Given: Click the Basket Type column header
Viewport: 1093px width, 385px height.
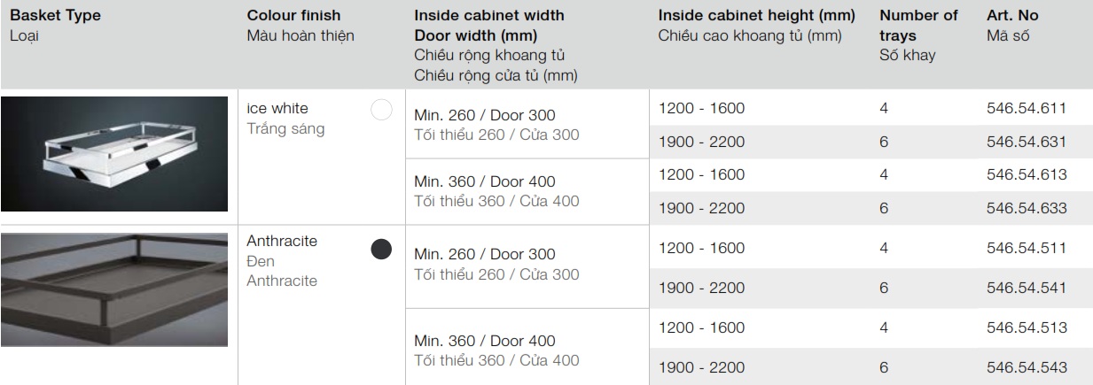Looking at the screenshot, I should point(55,16).
